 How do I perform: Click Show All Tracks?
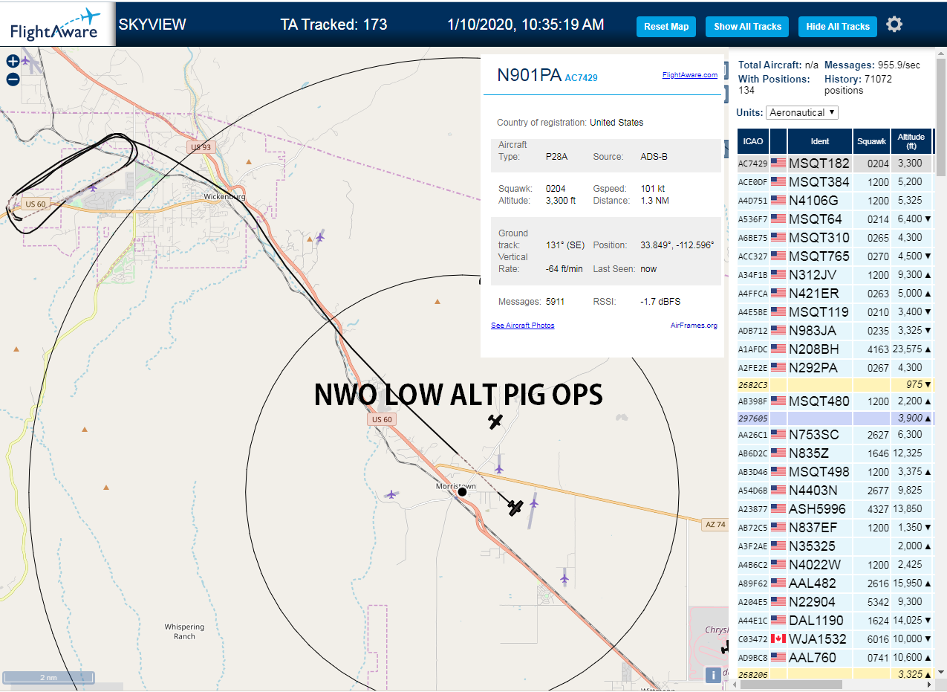pos(747,27)
